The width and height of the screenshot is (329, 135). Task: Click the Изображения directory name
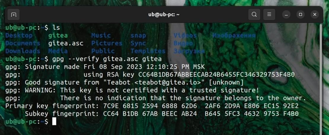coord(234,36)
